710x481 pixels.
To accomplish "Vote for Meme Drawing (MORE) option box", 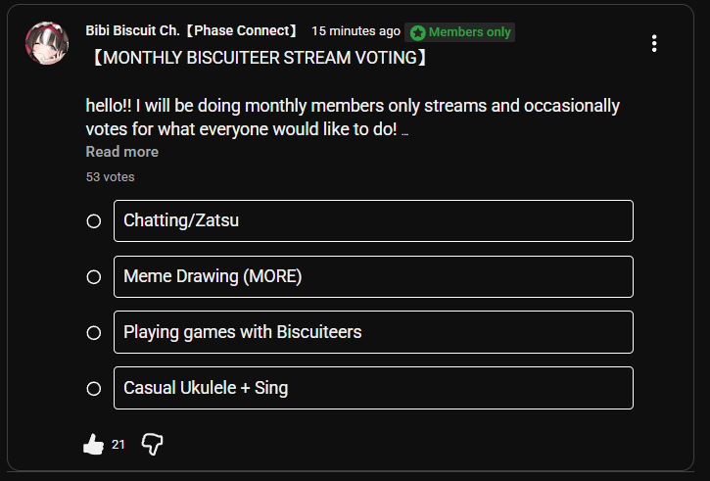I will (x=373, y=276).
